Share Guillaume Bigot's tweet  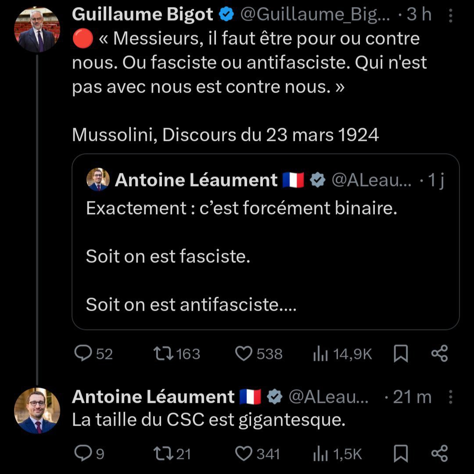click(x=439, y=353)
